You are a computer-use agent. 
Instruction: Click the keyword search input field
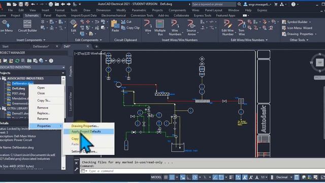[x=213, y=4]
